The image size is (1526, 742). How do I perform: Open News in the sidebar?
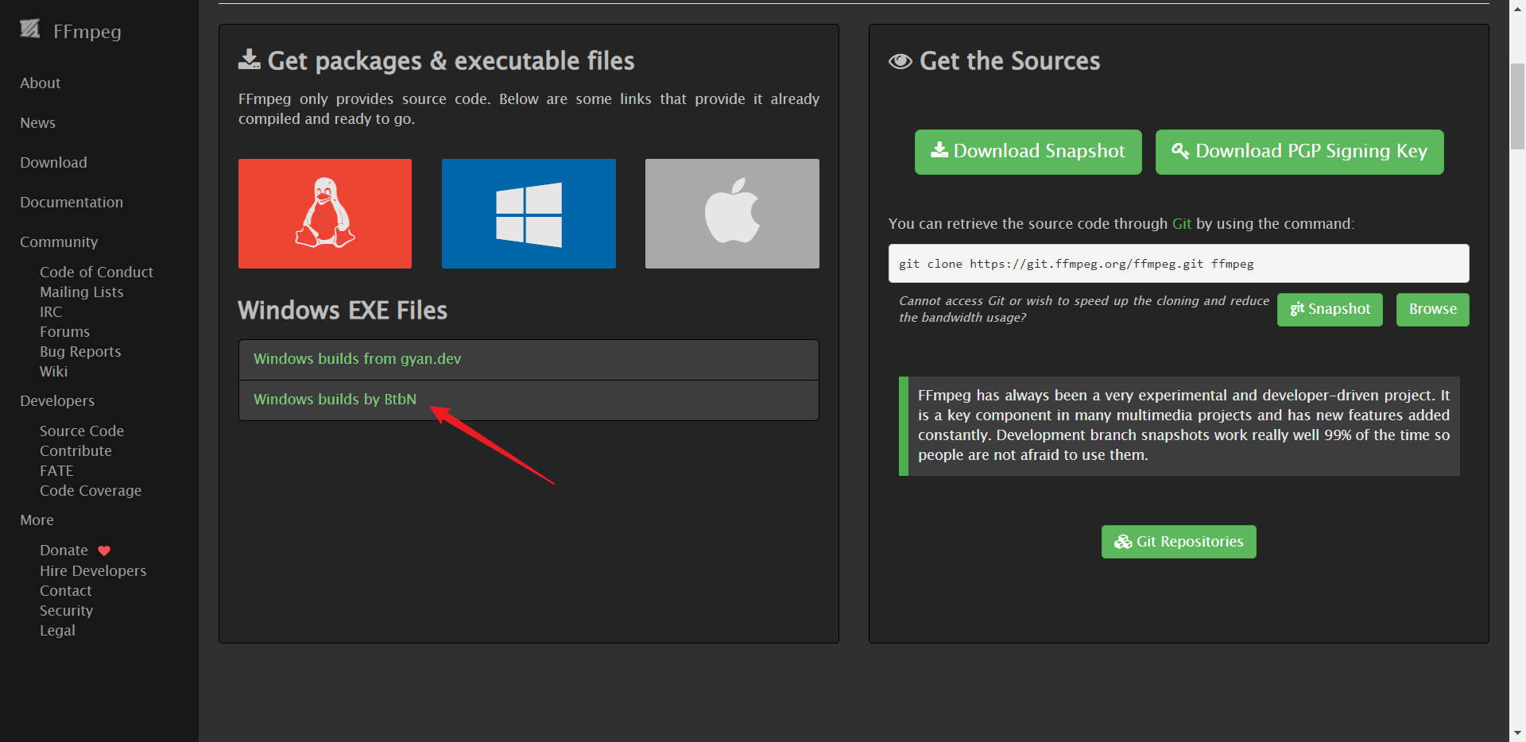pos(37,123)
